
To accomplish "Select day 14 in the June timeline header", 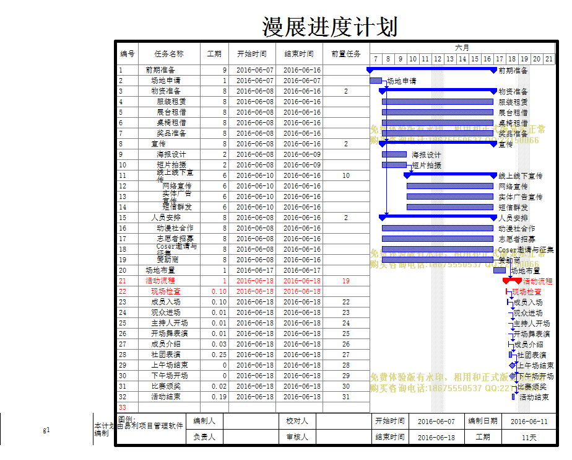I will click(x=462, y=59).
